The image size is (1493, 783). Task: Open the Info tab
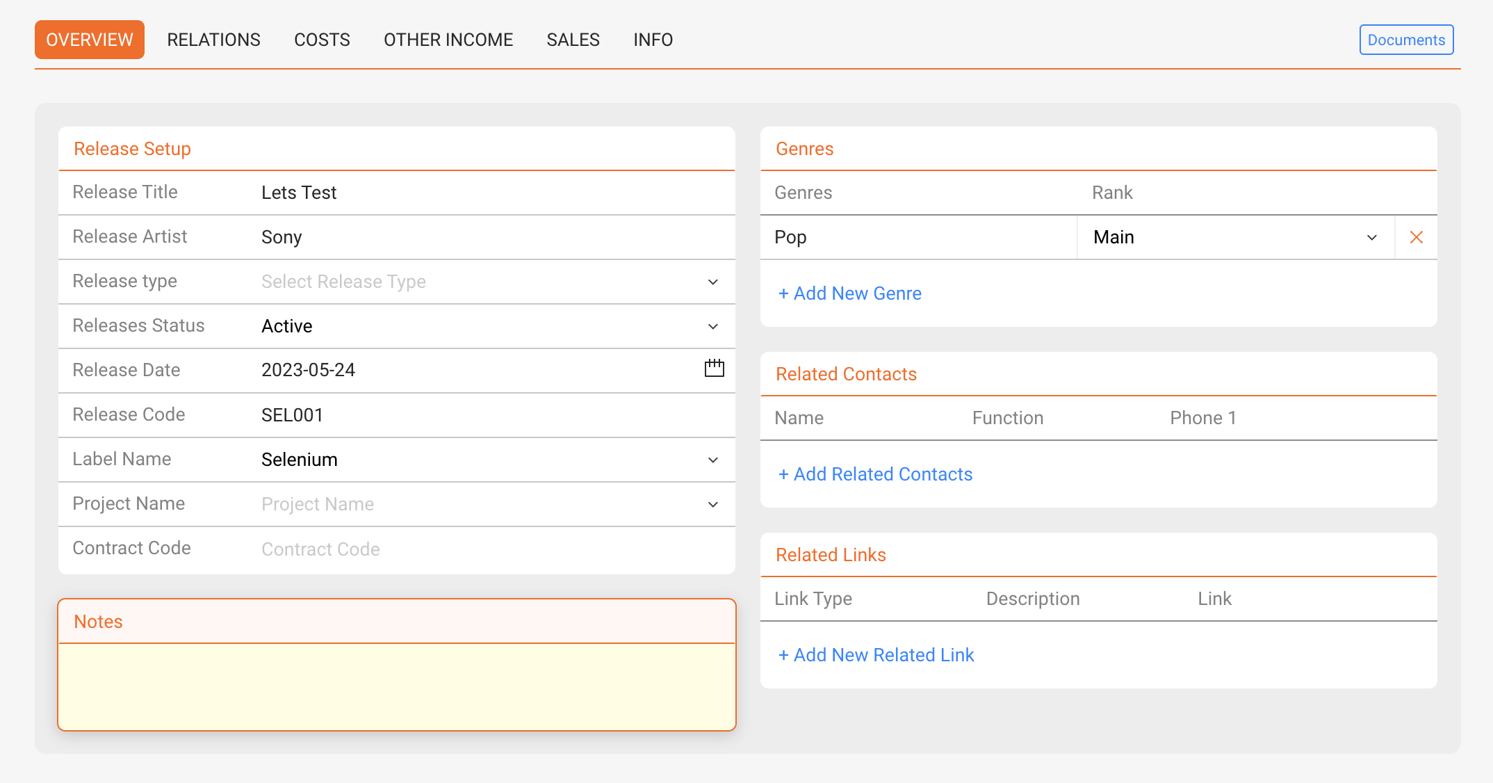tap(653, 40)
